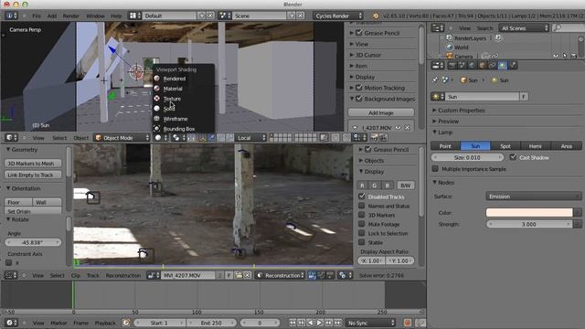The width and height of the screenshot is (585, 329).
Task: Switch lamp type to Area
Action: (x=566, y=146)
